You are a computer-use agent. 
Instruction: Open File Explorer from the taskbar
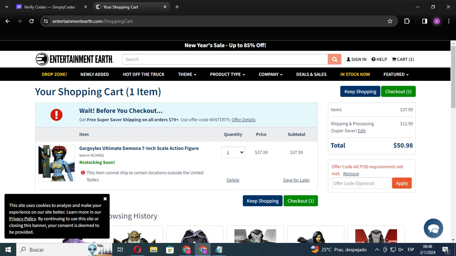coord(154,250)
